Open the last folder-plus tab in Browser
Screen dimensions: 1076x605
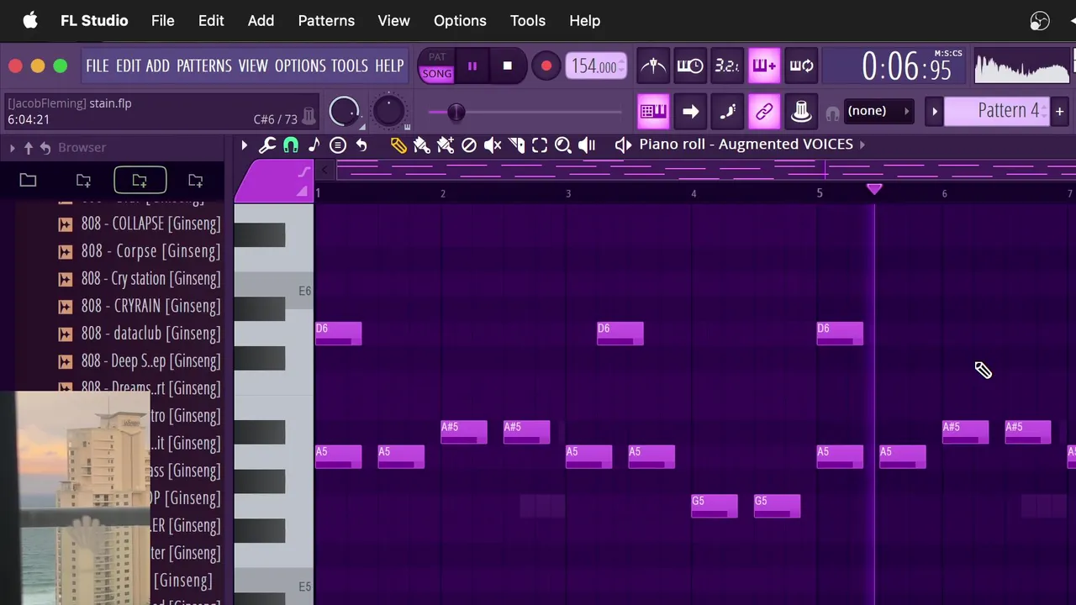195,181
